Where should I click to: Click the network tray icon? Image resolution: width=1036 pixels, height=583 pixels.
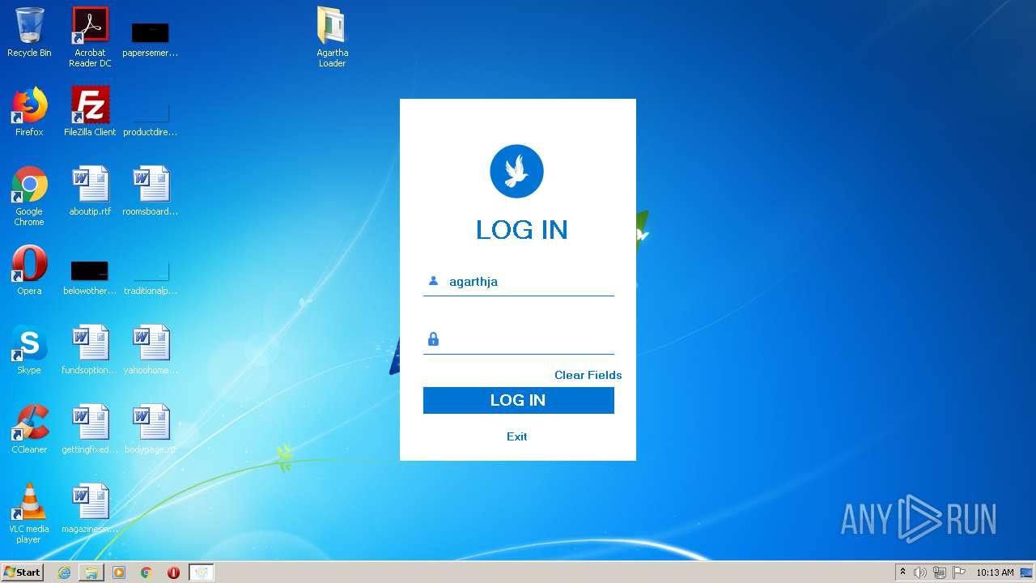[x=940, y=572]
